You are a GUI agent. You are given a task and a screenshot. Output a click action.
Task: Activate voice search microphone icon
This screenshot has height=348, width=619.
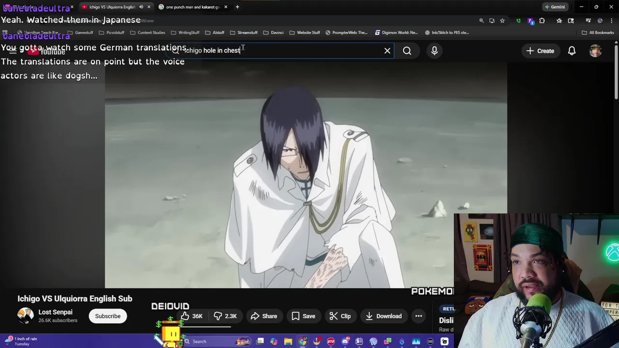pos(434,51)
